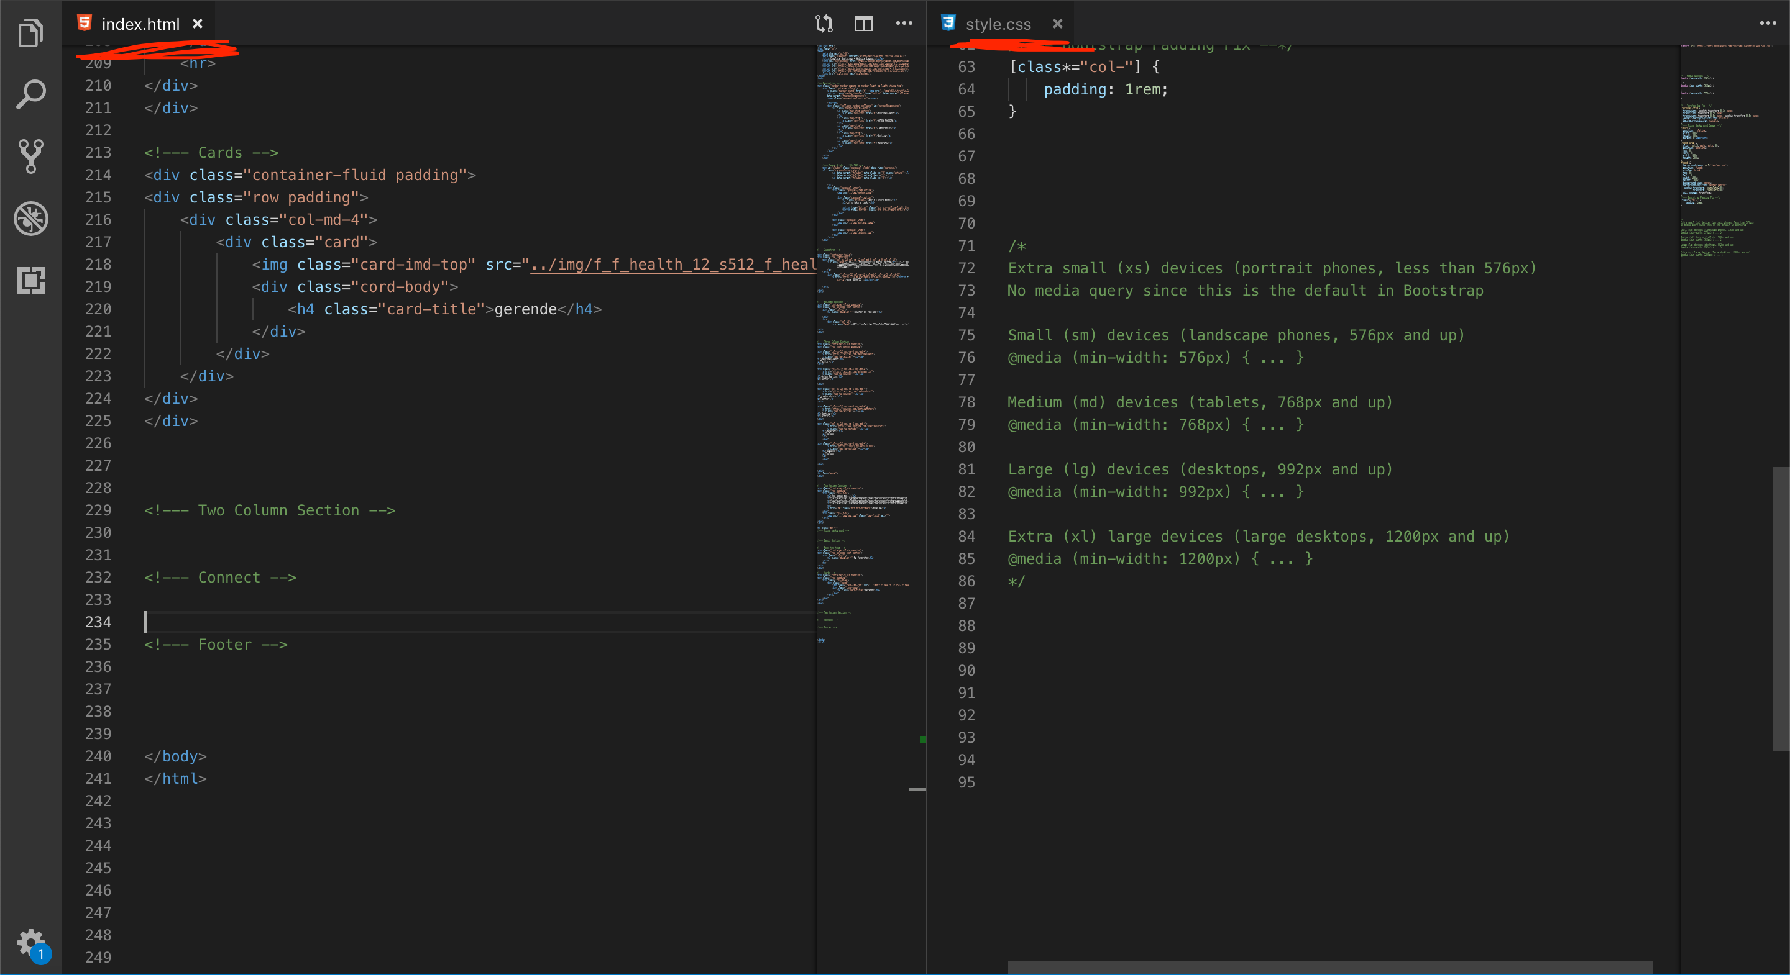
Task: Close the index.html tab
Action: 198,24
